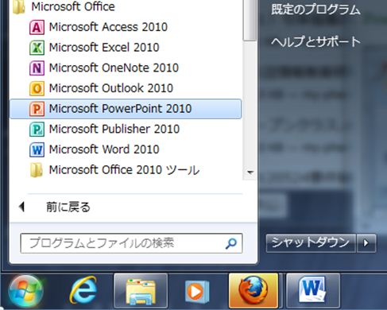Image resolution: width=387 pixels, height=310 pixels.
Task: Expand Microsoft Office 2010 ツール folder label
Action: [x=125, y=170]
